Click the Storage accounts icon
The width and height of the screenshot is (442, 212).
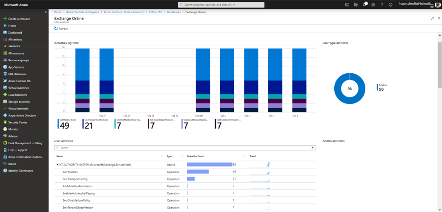click(5, 101)
